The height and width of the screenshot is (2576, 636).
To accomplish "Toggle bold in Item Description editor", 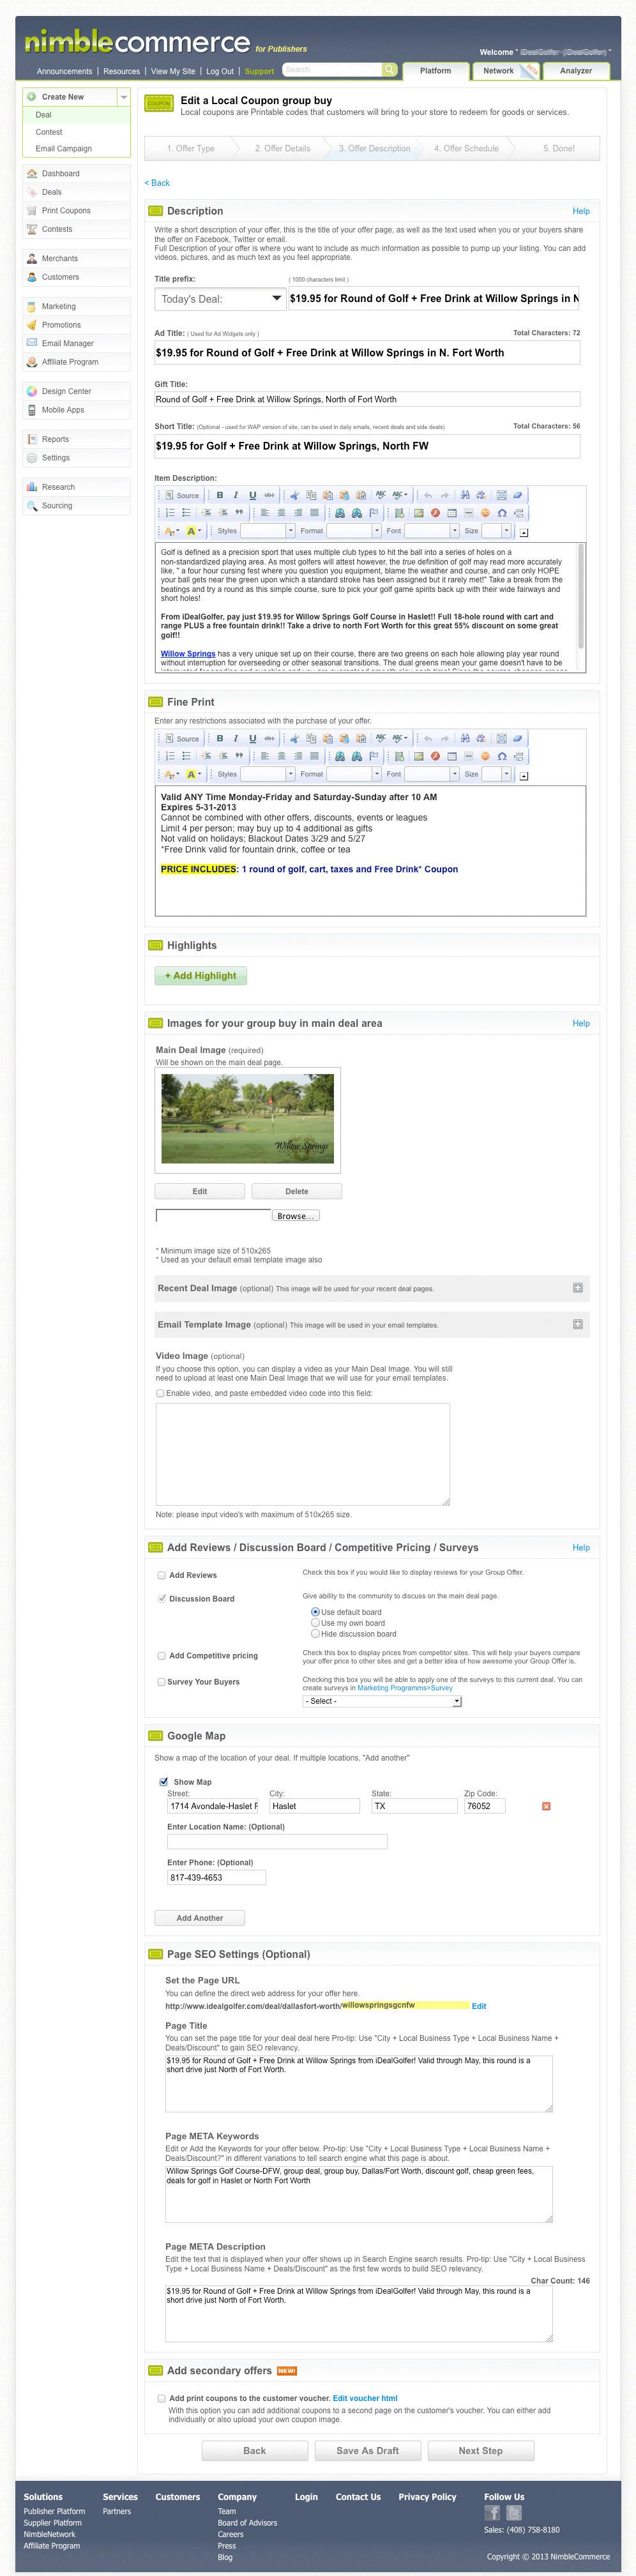I will 220,495.
